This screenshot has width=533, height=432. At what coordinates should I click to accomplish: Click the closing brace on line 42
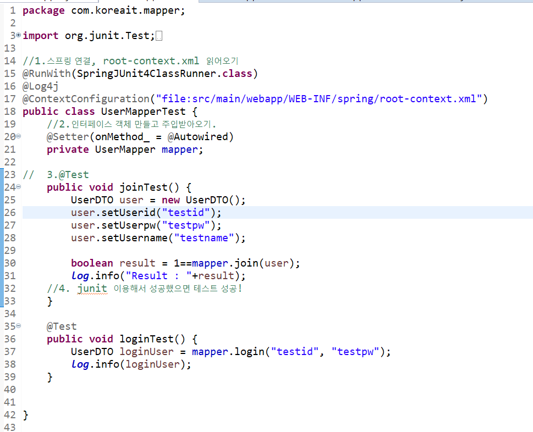25,415
